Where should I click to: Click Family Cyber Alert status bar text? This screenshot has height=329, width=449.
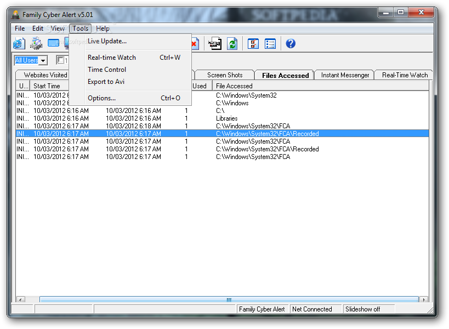click(x=262, y=309)
